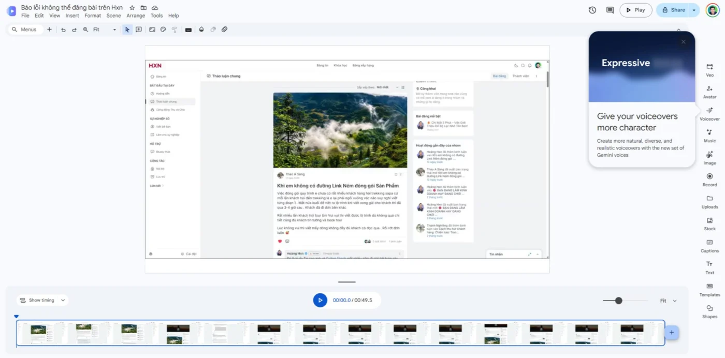The width and height of the screenshot is (725, 358).
Task: Open the Captions panel
Action: (709, 246)
